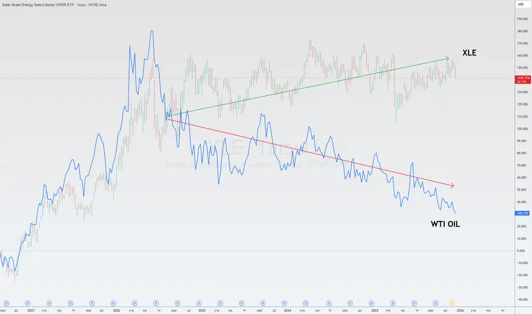Click the 170.00% scale label

coord(522,43)
